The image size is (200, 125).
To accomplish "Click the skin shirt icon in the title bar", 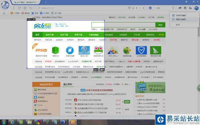I will (186, 2).
